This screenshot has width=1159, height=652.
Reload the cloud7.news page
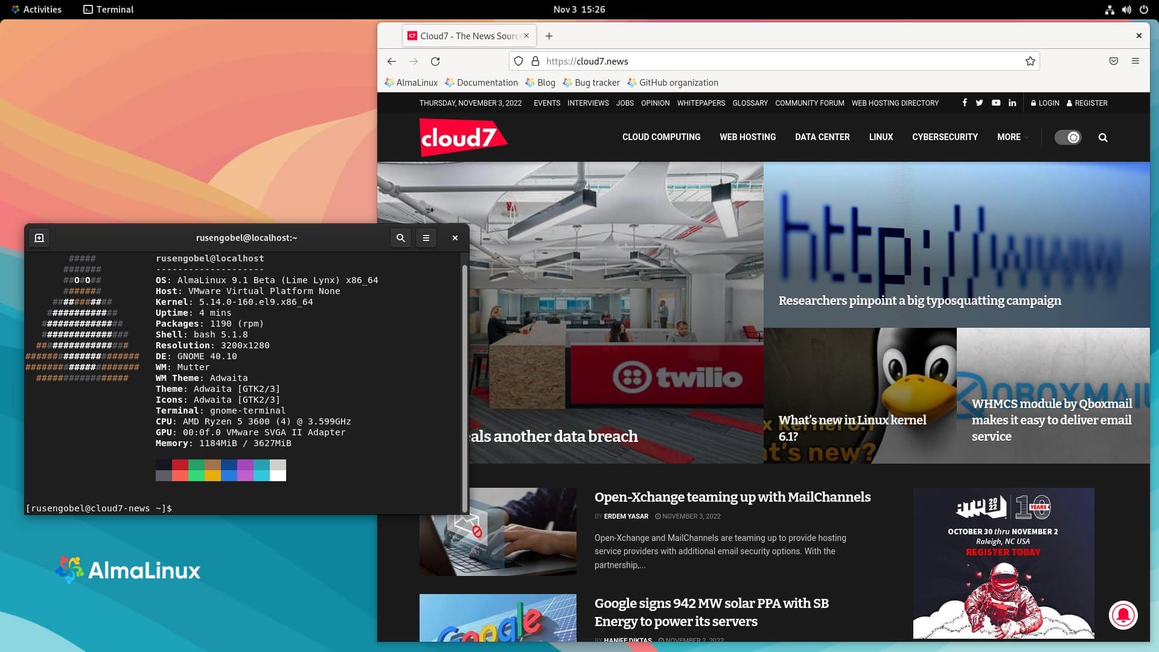click(x=435, y=61)
